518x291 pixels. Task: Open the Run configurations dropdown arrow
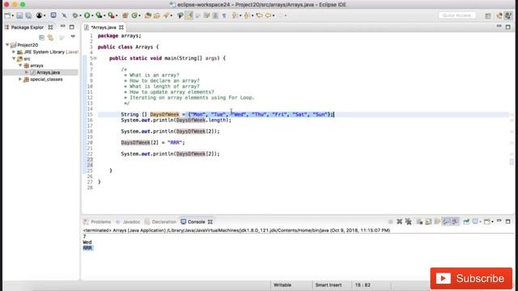tap(92, 16)
